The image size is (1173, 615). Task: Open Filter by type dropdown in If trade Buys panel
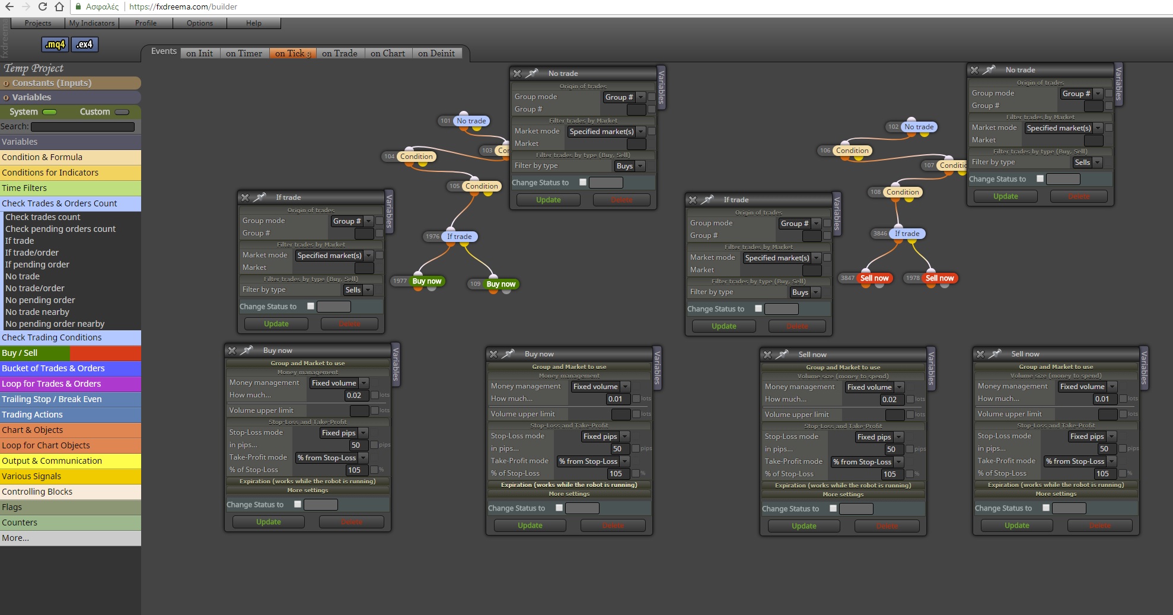click(x=805, y=292)
